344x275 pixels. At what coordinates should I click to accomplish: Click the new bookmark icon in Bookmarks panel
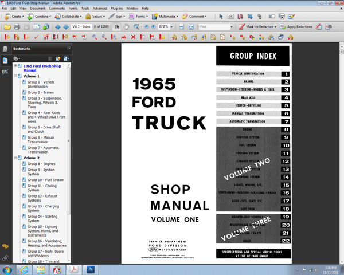click(58, 58)
